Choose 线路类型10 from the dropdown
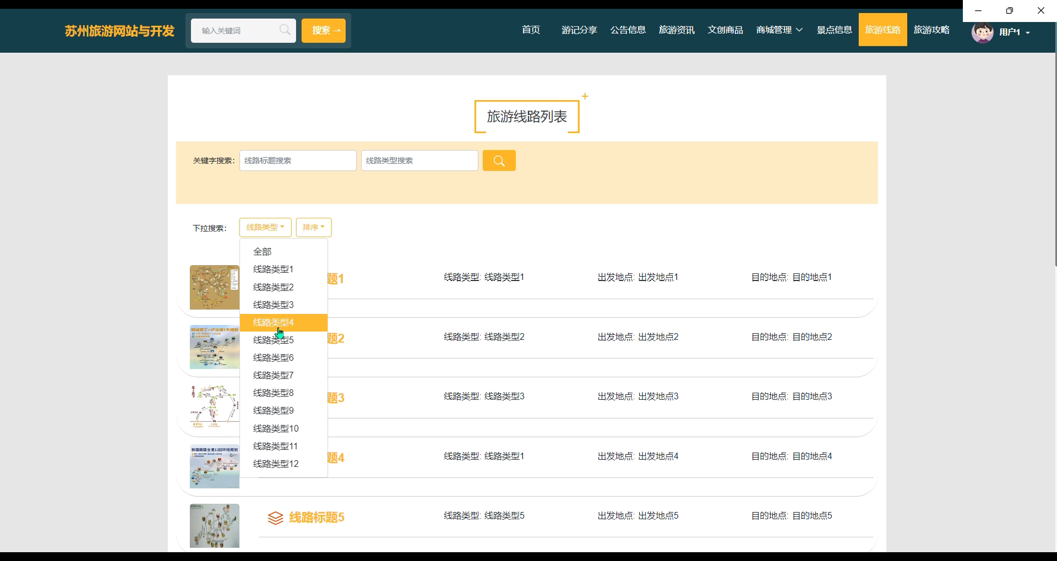1057x561 pixels. [x=284, y=428]
